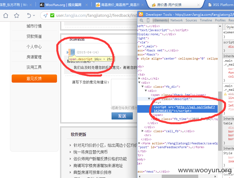Select hr element in DOM tree
The image size is (234, 178).
[x=148, y=135]
